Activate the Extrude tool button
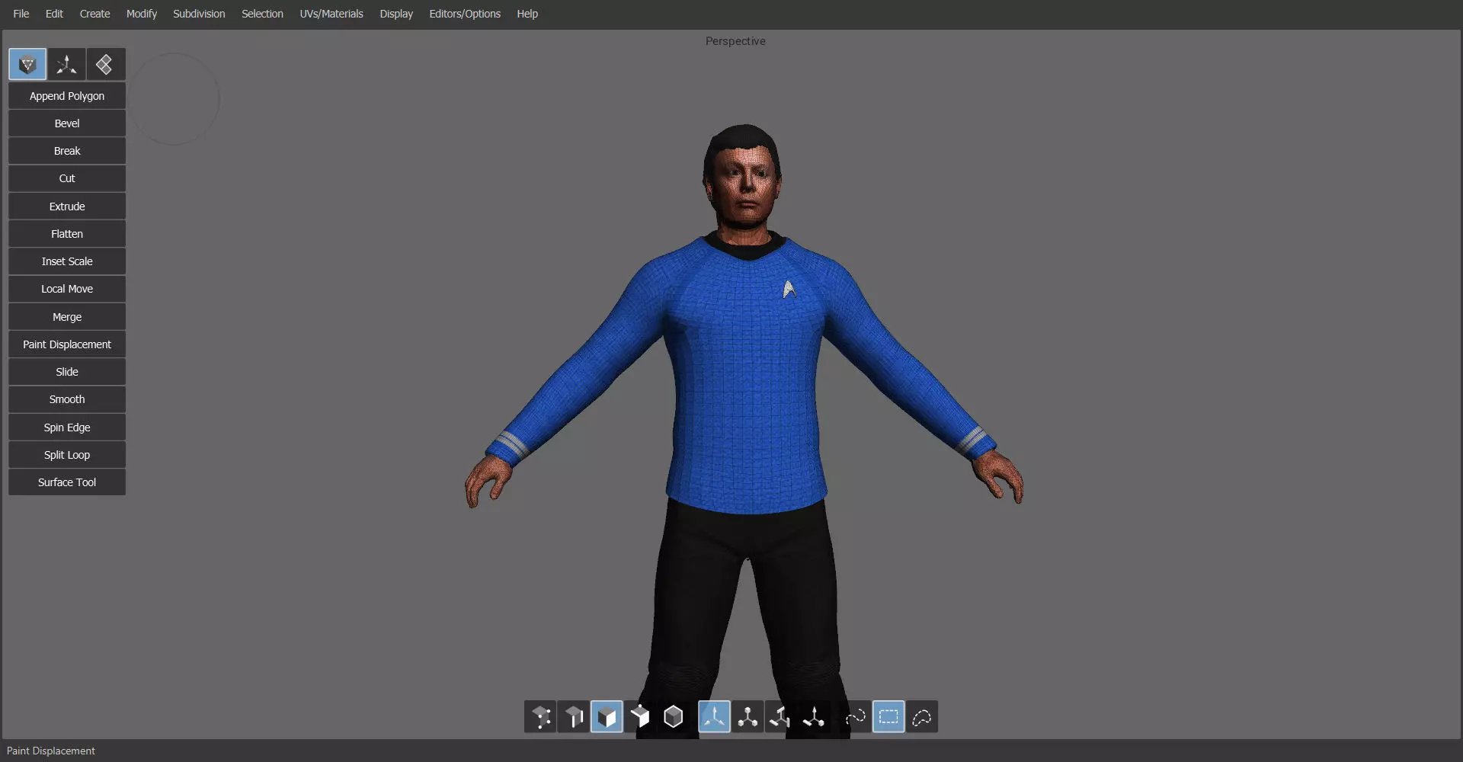 point(67,207)
